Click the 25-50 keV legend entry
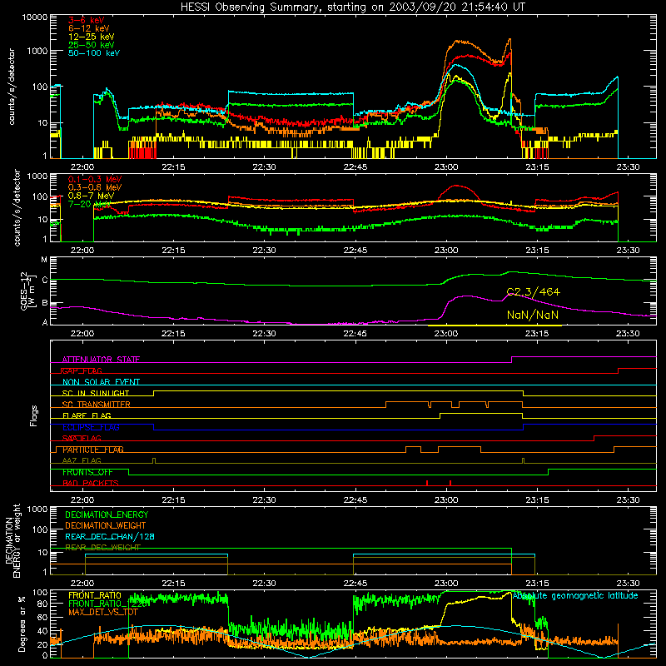666x666 pixels. [x=92, y=45]
